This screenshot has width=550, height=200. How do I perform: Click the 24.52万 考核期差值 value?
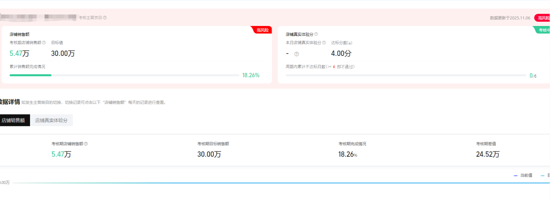(x=487, y=154)
